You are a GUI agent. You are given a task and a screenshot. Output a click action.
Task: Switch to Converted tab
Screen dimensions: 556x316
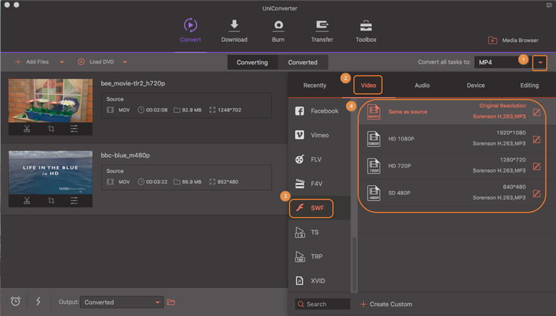pyautogui.click(x=302, y=62)
